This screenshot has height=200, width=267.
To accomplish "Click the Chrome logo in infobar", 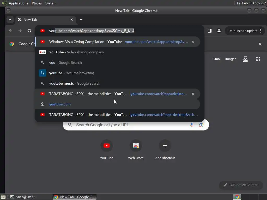I will tap(12, 44).
